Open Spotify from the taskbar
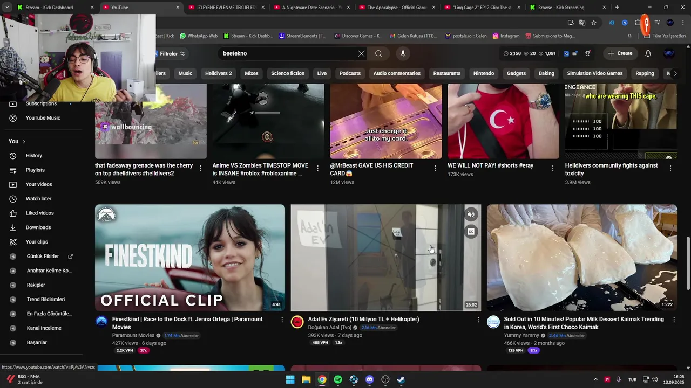This screenshot has height=388, width=691. 338,379
